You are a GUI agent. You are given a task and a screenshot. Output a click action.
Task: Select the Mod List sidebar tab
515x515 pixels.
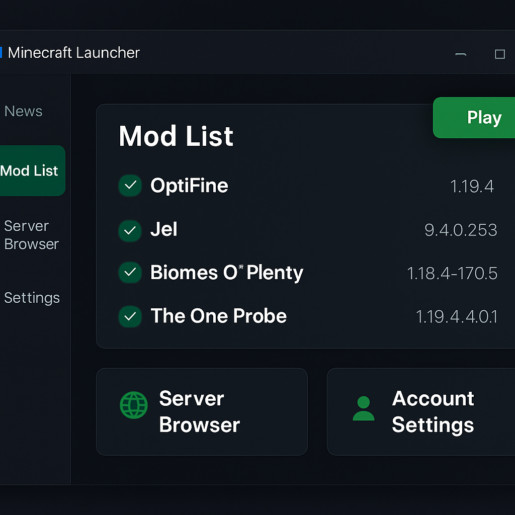(32, 170)
